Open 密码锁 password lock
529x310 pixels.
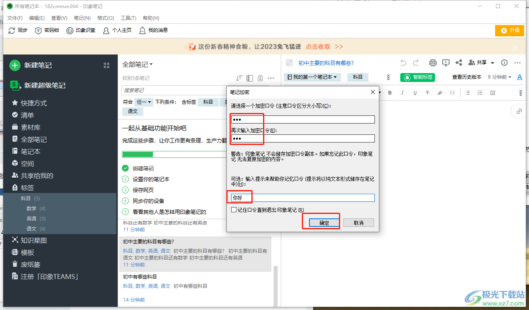[x=47, y=30]
